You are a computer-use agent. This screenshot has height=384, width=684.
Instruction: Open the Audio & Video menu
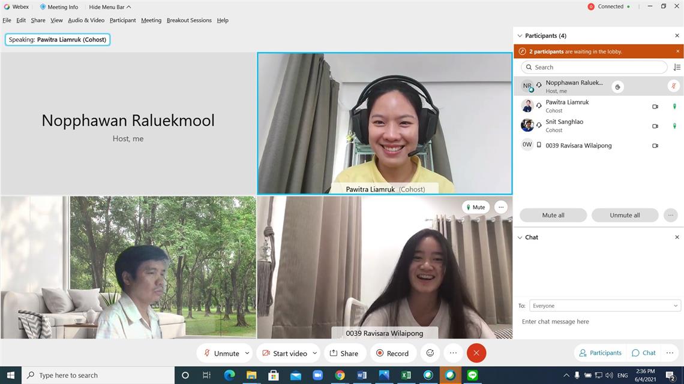click(86, 20)
